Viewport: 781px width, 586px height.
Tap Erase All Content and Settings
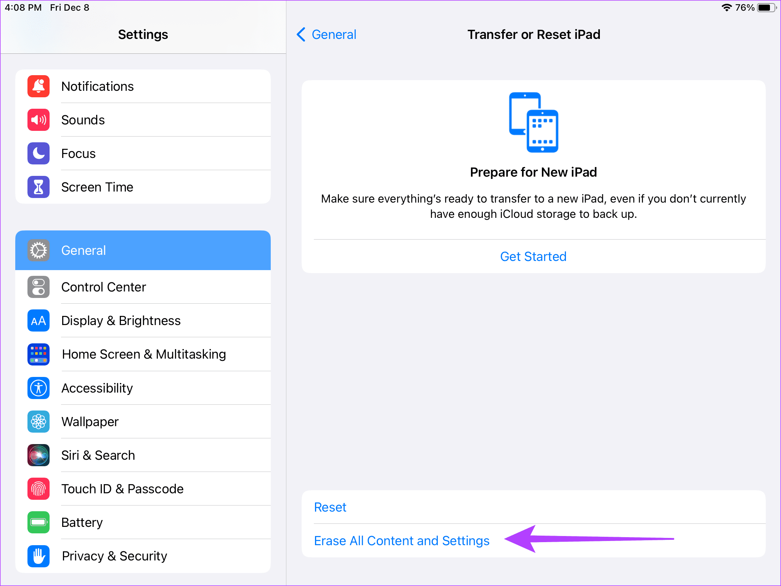point(402,541)
